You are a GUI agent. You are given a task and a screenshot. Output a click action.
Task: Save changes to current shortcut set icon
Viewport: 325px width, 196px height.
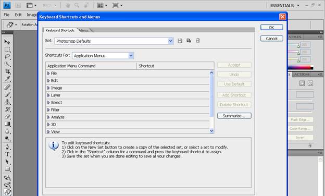tap(180, 41)
